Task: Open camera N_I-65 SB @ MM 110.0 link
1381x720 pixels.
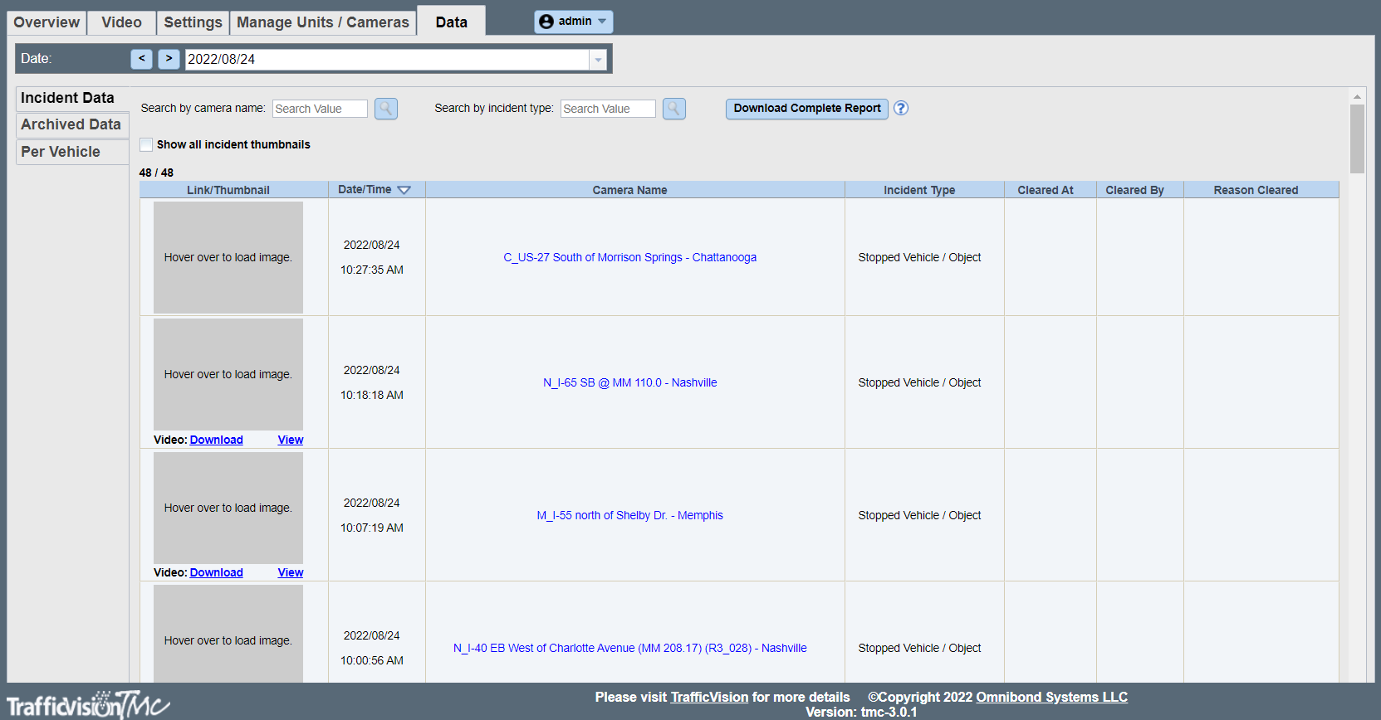Action: pos(629,382)
